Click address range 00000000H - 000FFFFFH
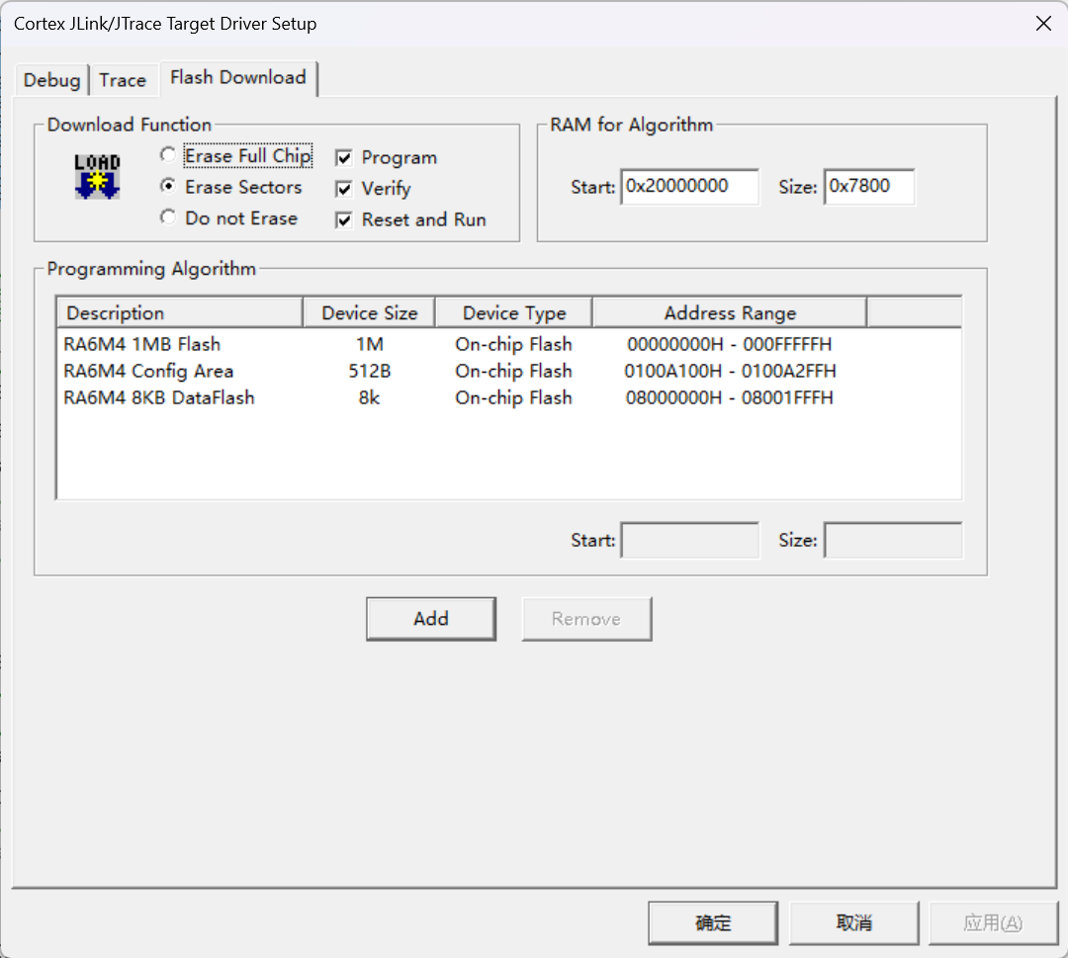Viewport: 1068px width, 958px height. pyautogui.click(x=730, y=344)
